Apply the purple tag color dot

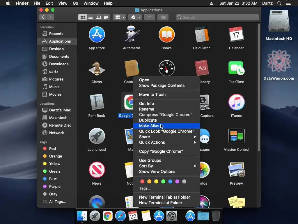point(177,181)
